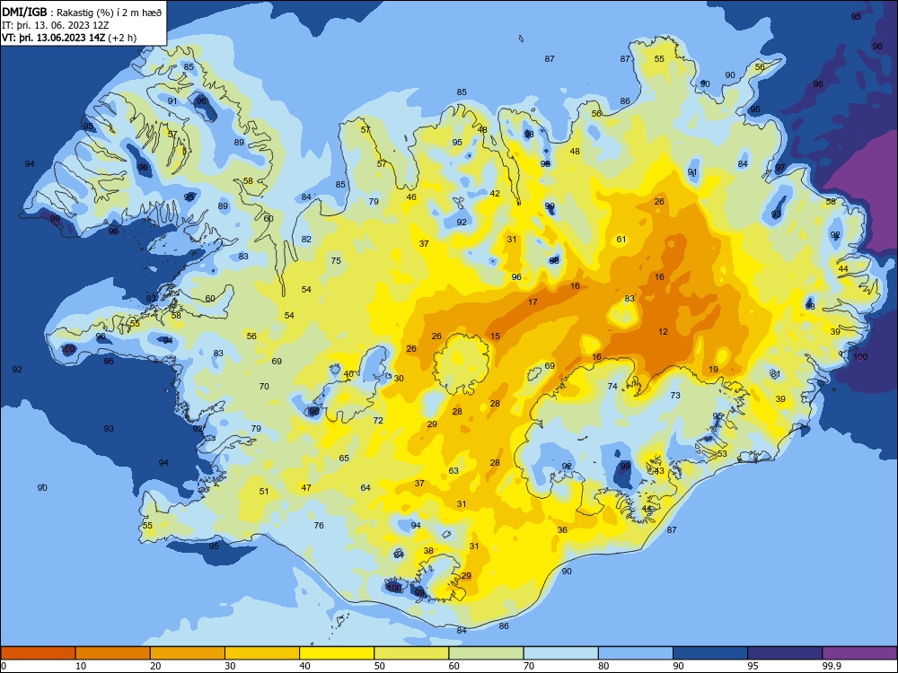Choose the 50–60 pale yellow legend swatch
This screenshot has width=898, height=673.
point(411,653)
